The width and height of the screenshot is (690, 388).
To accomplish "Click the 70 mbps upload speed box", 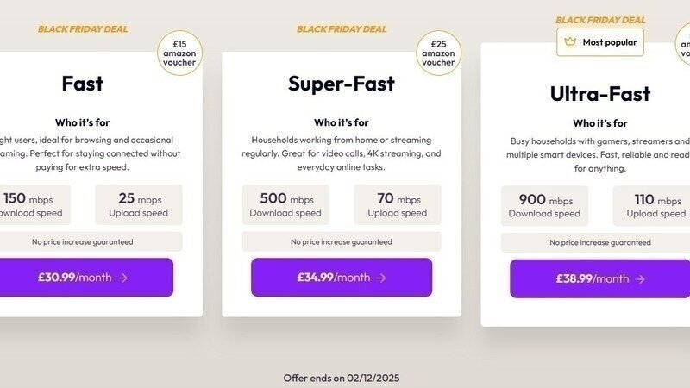I will 398,204.
